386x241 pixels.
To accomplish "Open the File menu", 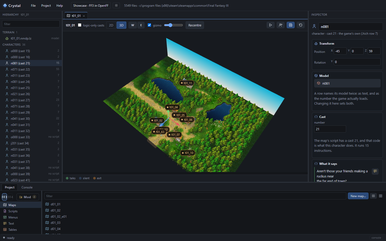I will (33, 5).
